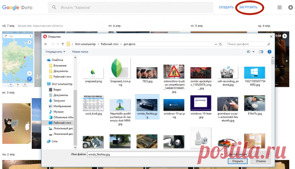Open the notifications bell icon
Image resolution: width=295 pixels, height=169 pixels.
coord(291,7)
